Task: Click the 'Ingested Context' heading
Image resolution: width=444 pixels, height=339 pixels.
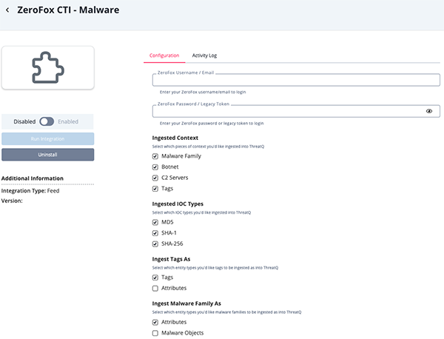Action: point(175,138)
